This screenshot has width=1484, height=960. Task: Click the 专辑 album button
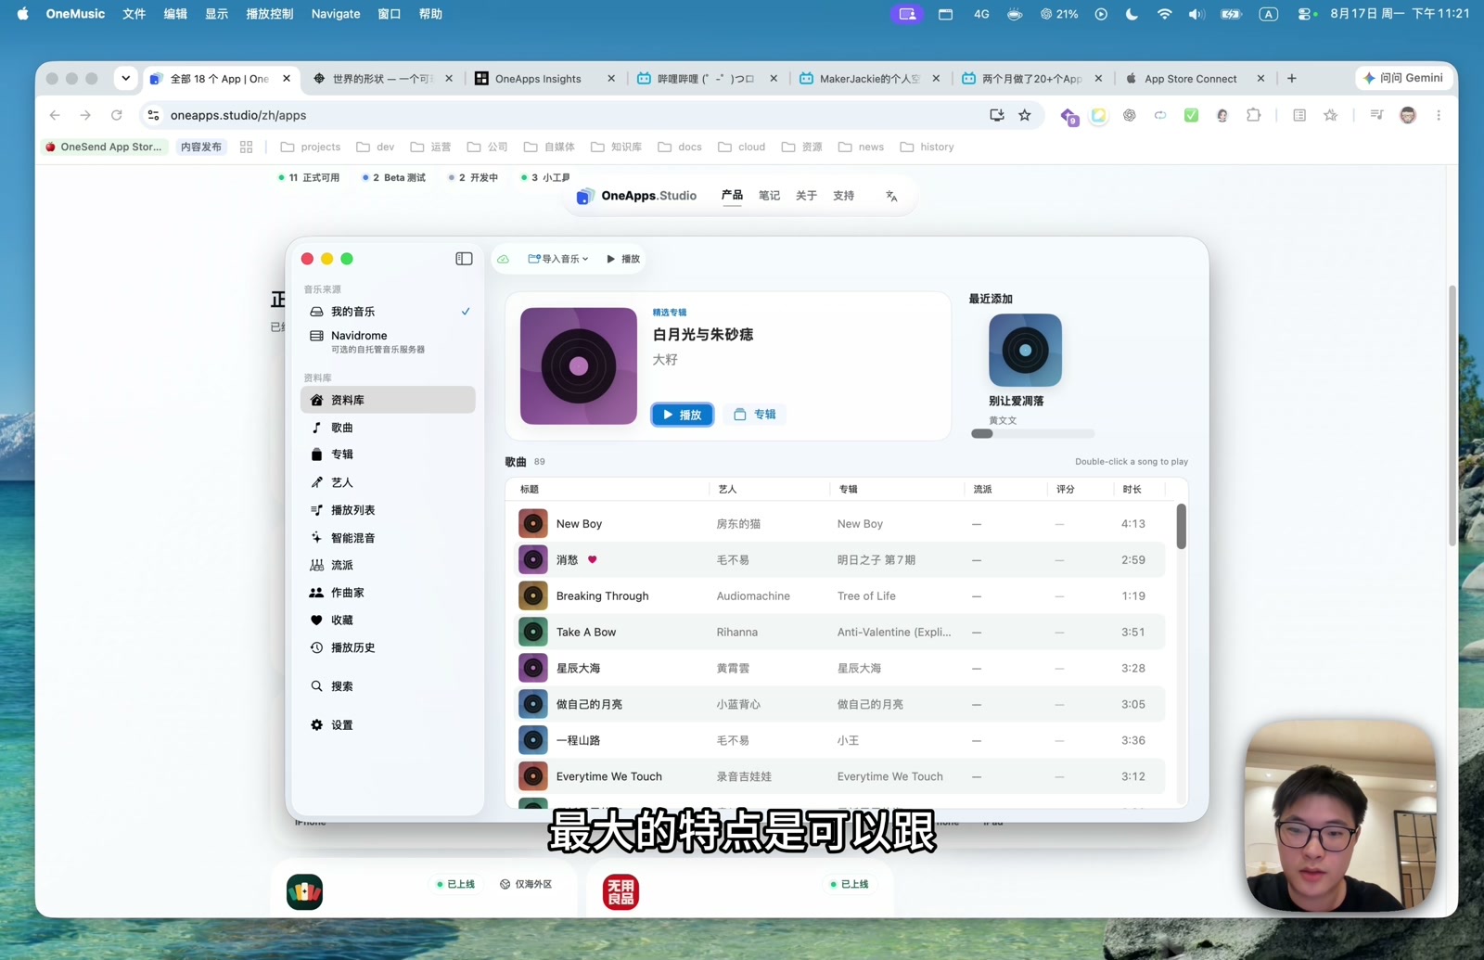click(x=755, y=415)
